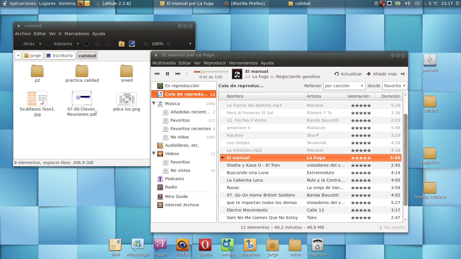Pause the current song El manual
This screenshot has width=461, height=259.
coord(167,74)
